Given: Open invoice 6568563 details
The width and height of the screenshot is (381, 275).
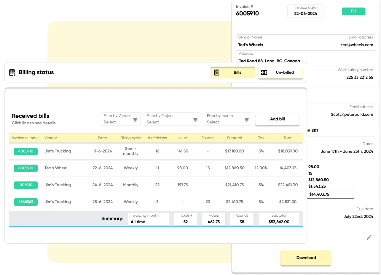Looking at the screenshot, I should point(25,202).
